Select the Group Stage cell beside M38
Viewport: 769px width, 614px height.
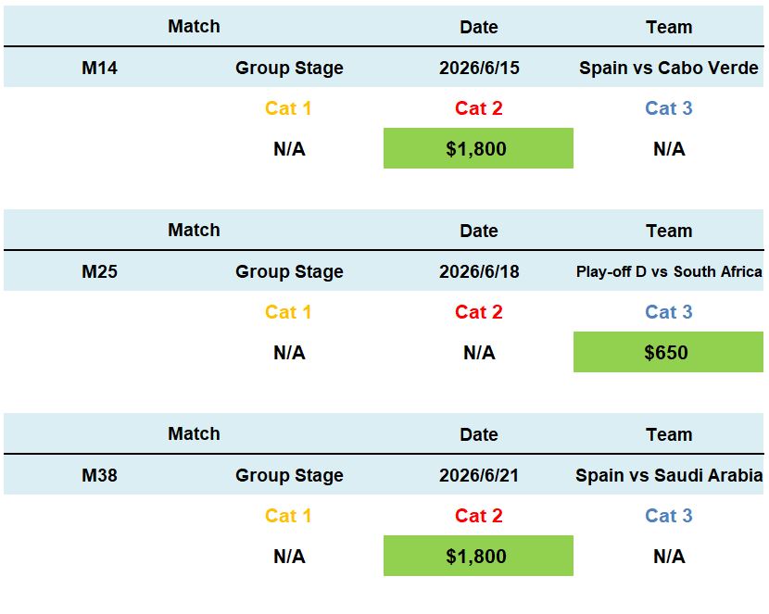point(289,475)
